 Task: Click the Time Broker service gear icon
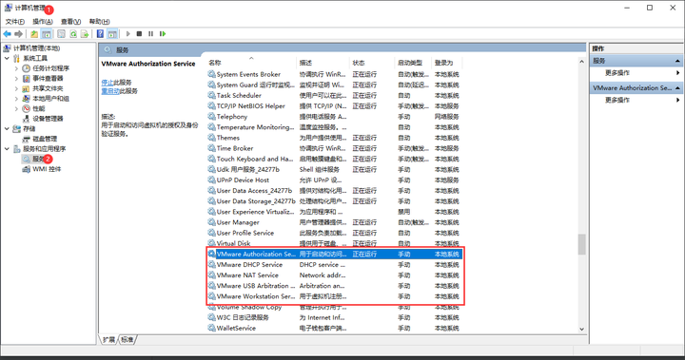click(211, 148)
